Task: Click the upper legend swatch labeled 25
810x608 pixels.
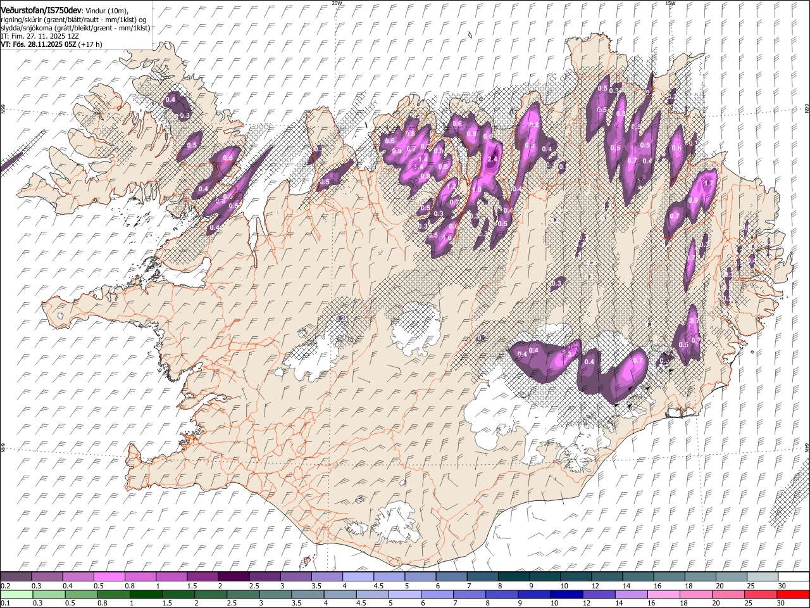Action: (x=763, y=576)
